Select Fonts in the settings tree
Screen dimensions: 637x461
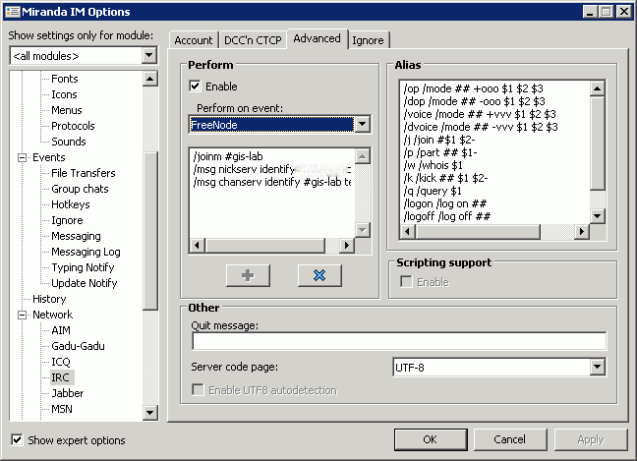coord(65,79)
